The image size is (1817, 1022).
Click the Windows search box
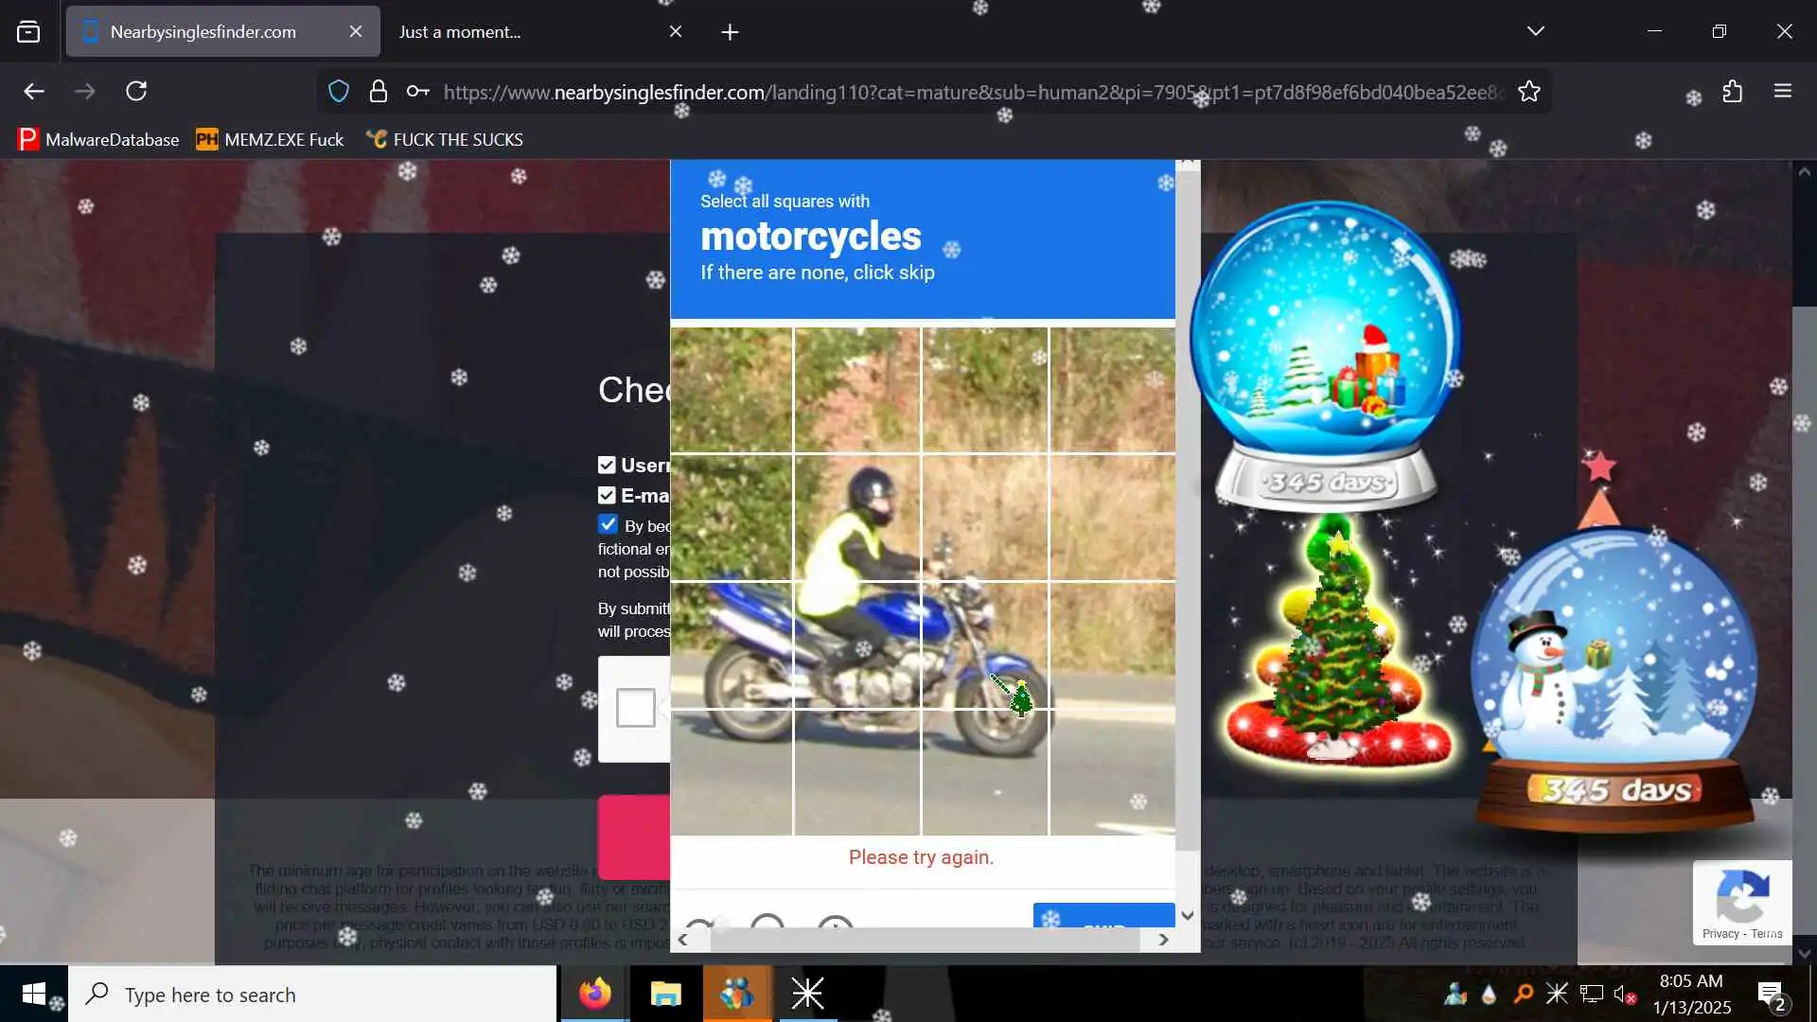[x=312, y=995]
